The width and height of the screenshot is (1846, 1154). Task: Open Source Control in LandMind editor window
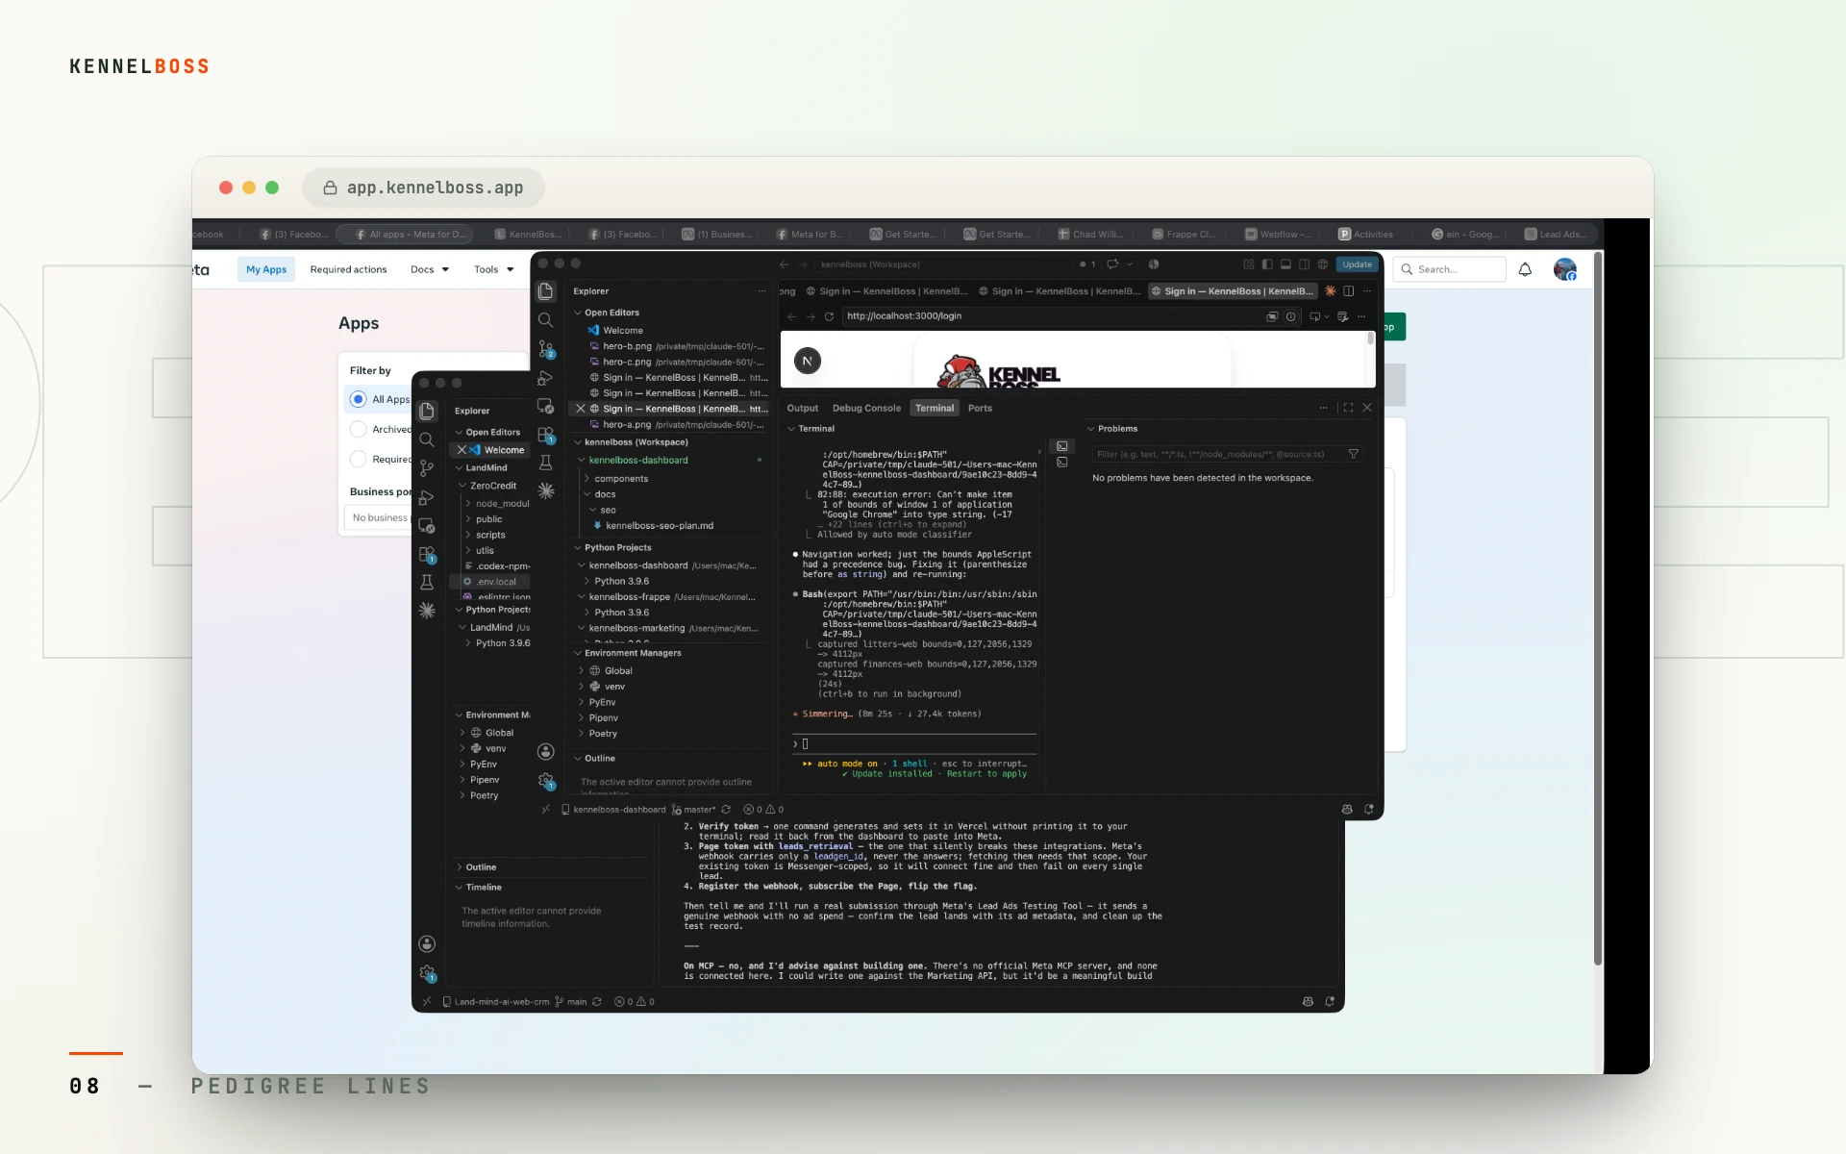click(427, 468)
